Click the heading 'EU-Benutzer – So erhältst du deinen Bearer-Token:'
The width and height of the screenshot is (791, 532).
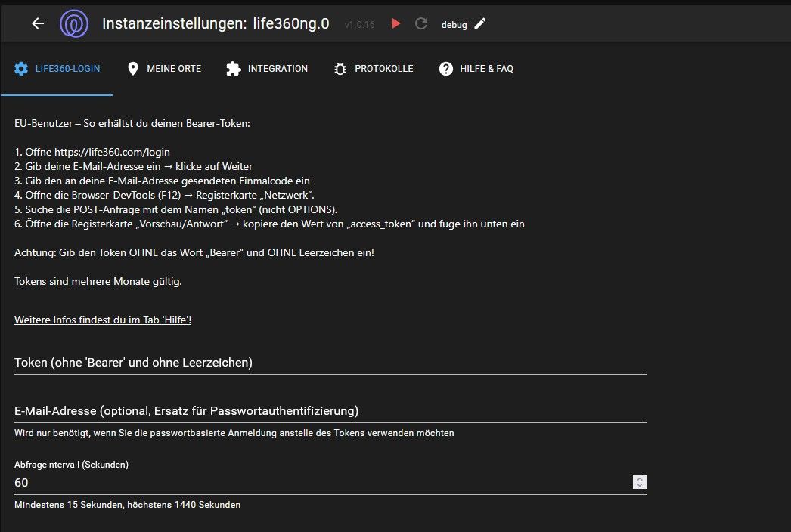click(132, 123)
